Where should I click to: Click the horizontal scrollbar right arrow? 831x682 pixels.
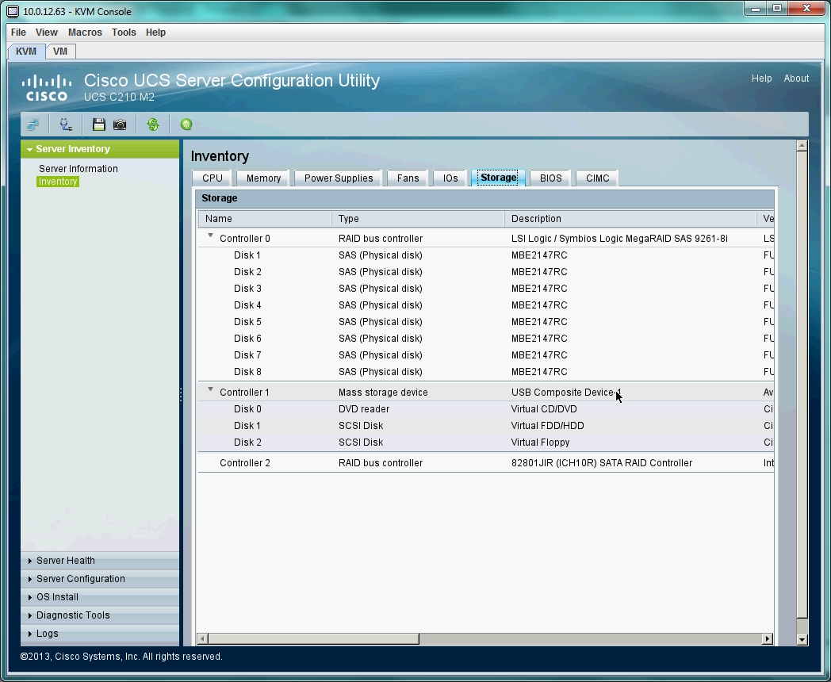768,639
